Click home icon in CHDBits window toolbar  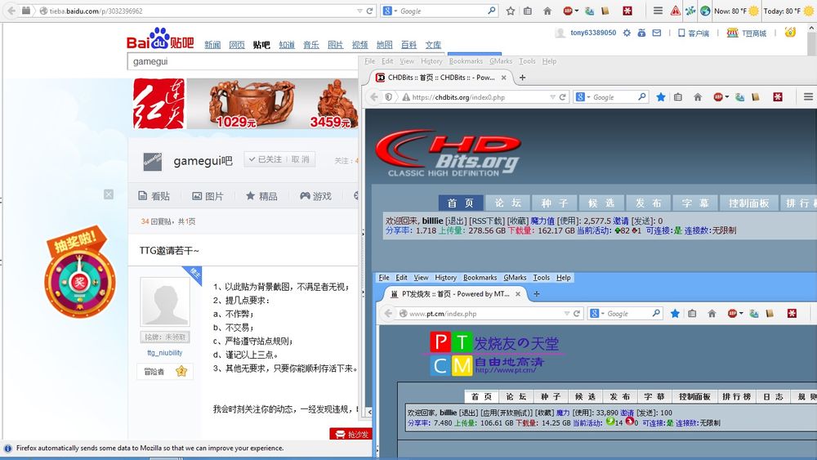pos(698,97)
